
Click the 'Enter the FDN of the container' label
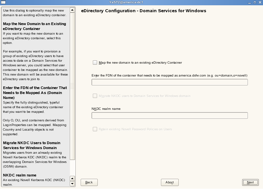pyautogui.click(x=170, y=76)
